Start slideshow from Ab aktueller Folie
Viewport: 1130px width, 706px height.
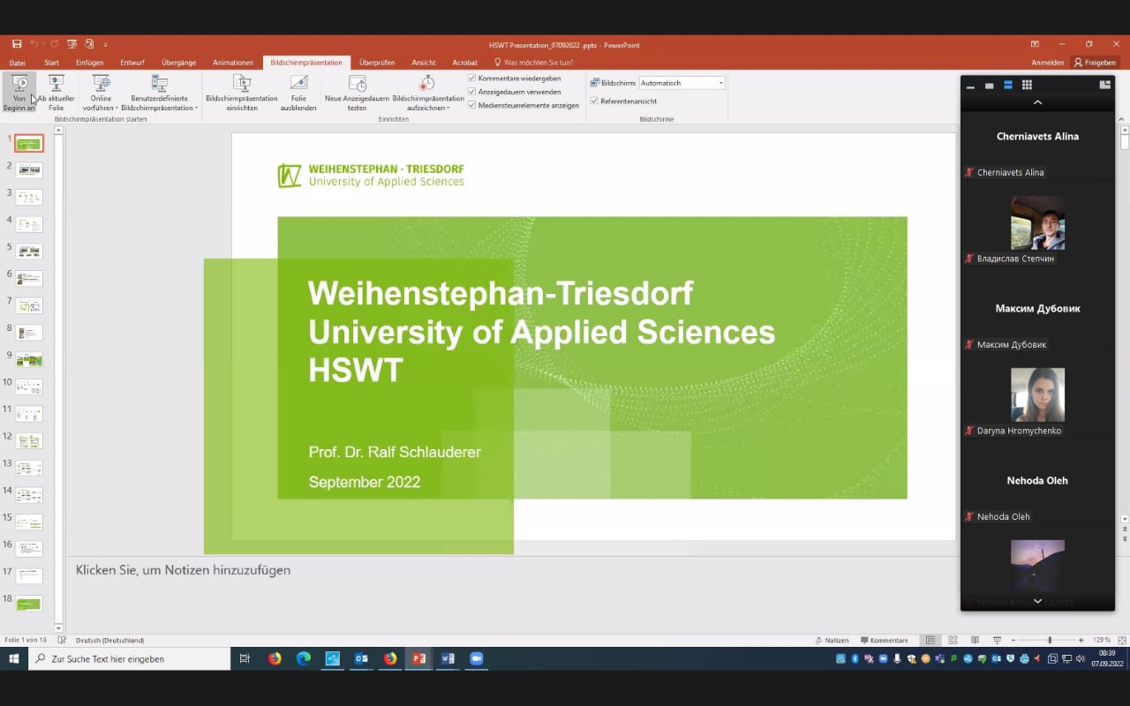[56, 93]
